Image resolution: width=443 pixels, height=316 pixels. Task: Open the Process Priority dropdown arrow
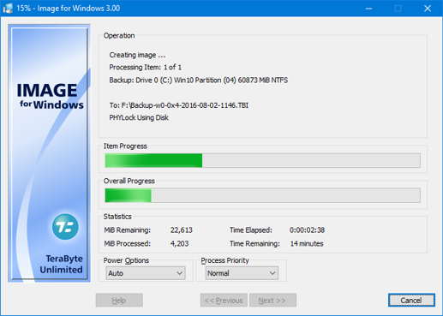(272, 273)
